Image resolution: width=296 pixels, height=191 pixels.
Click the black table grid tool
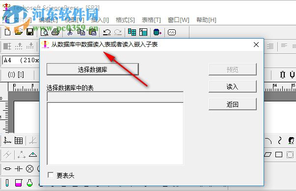pyautogui.click(x=19, y=141)
